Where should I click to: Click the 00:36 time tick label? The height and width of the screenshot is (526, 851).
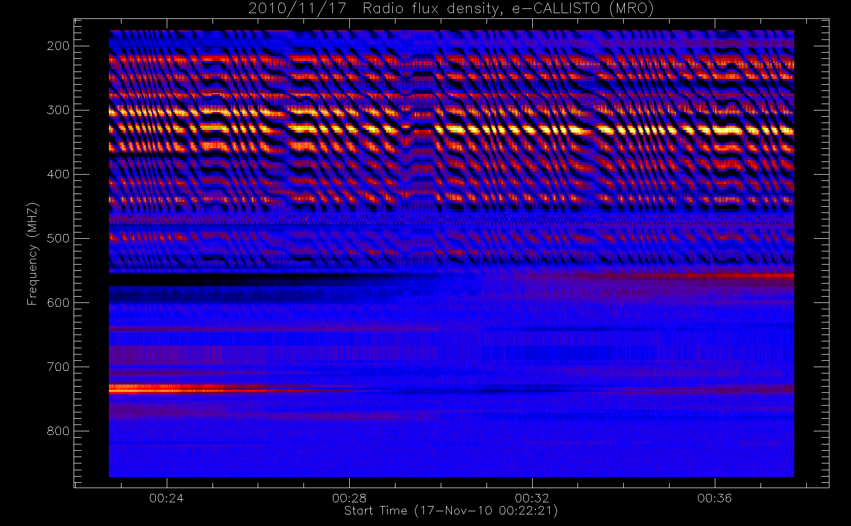(715, 498)
